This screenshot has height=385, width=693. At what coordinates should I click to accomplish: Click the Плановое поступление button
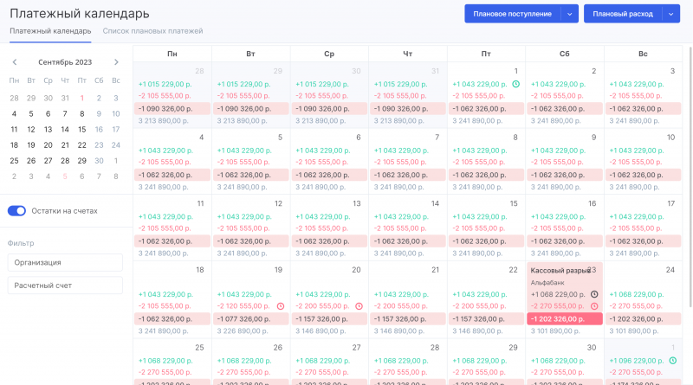point(512,14)
